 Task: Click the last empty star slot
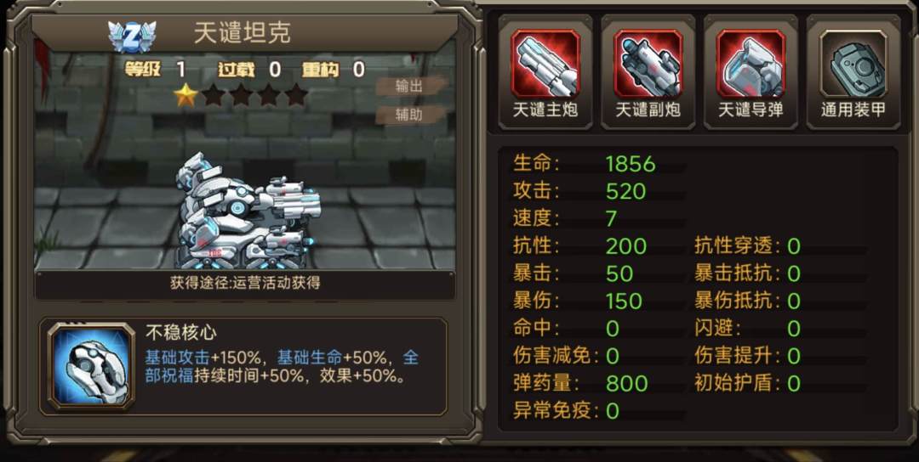296,95
